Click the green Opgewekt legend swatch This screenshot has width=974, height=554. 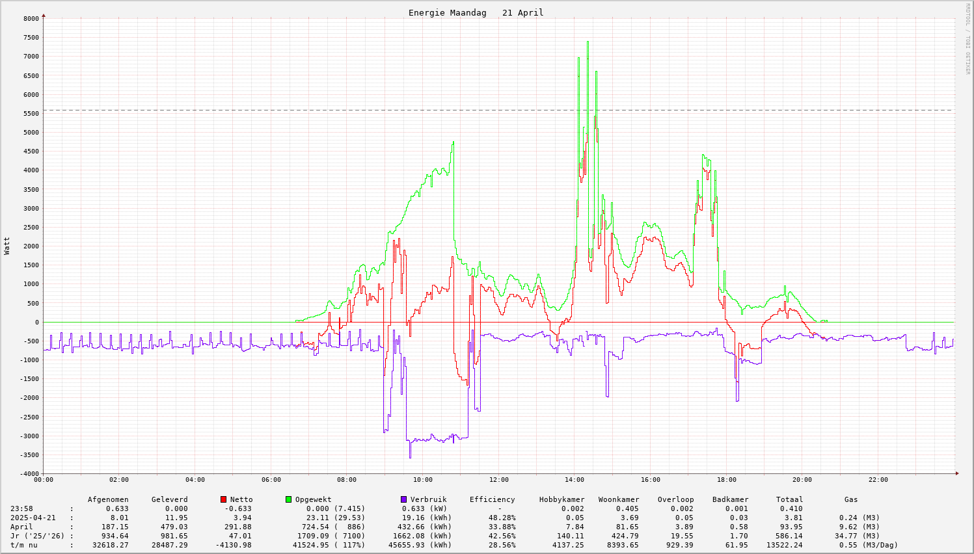pyautogui.click(x=288, y=499)
